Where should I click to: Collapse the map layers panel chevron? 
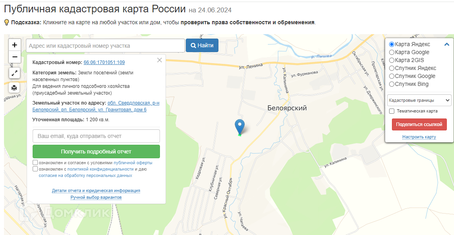(446, 44)
